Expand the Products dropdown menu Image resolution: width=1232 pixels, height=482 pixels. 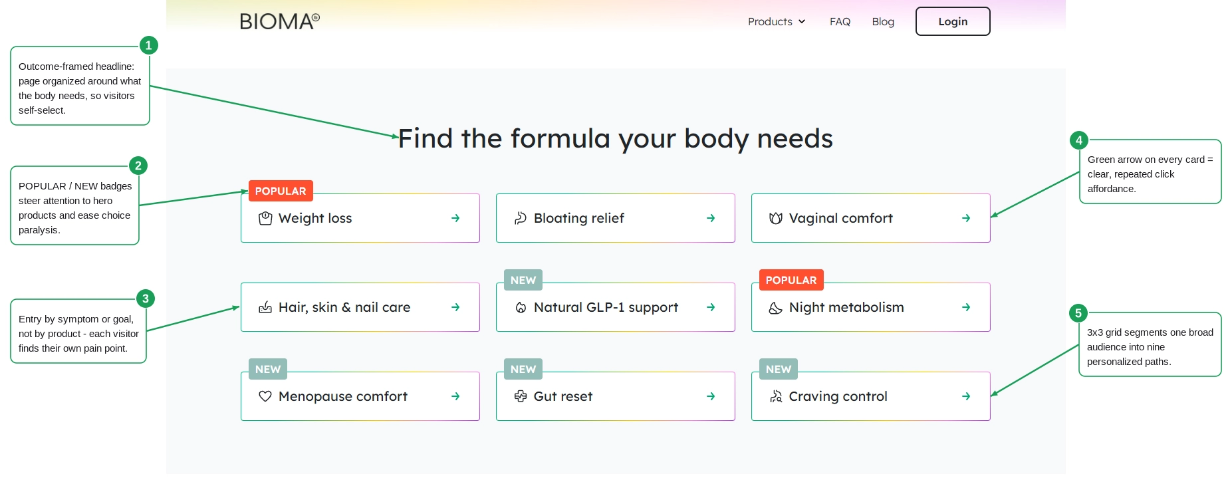(x=777, y=21)
